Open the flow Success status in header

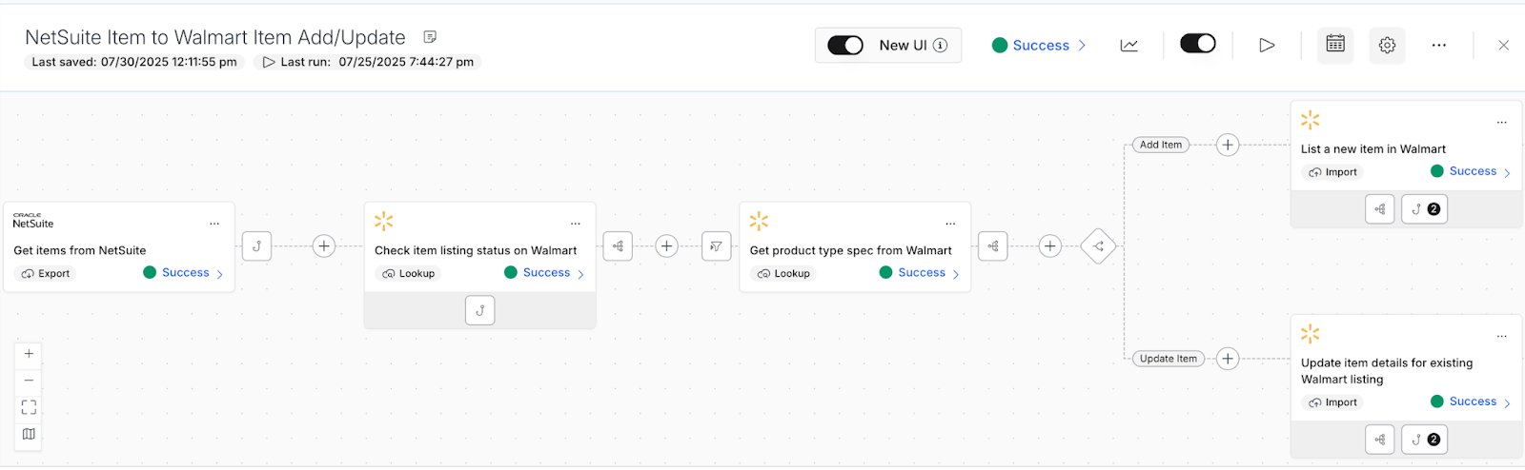click(1039, 45)
